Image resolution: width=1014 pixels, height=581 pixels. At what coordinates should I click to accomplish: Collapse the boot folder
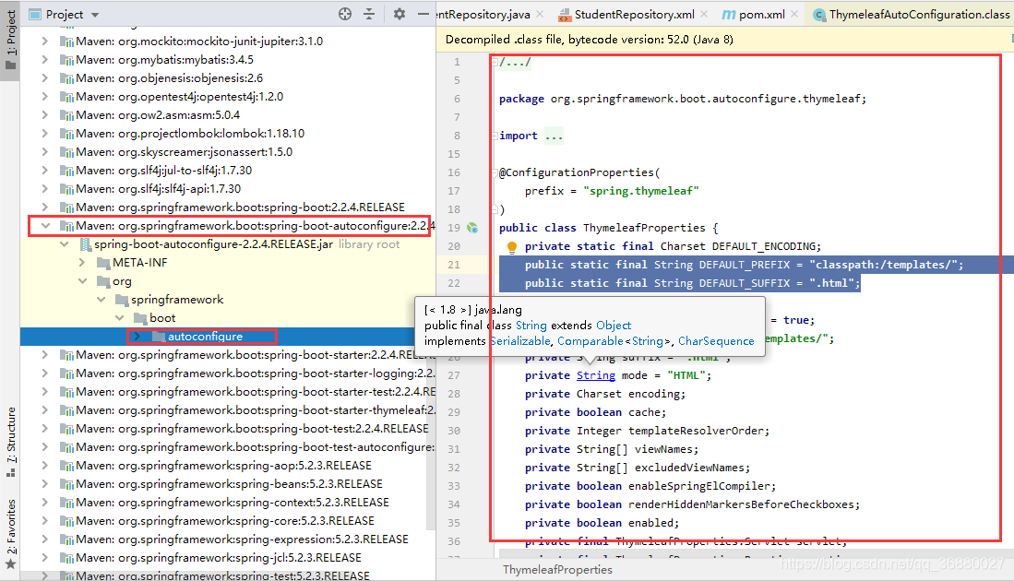click(120, 318)
